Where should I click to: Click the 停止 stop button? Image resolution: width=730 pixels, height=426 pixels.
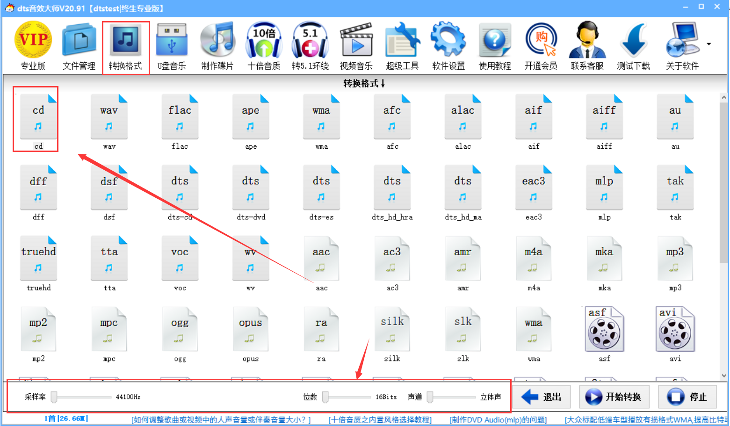(687, 397)
